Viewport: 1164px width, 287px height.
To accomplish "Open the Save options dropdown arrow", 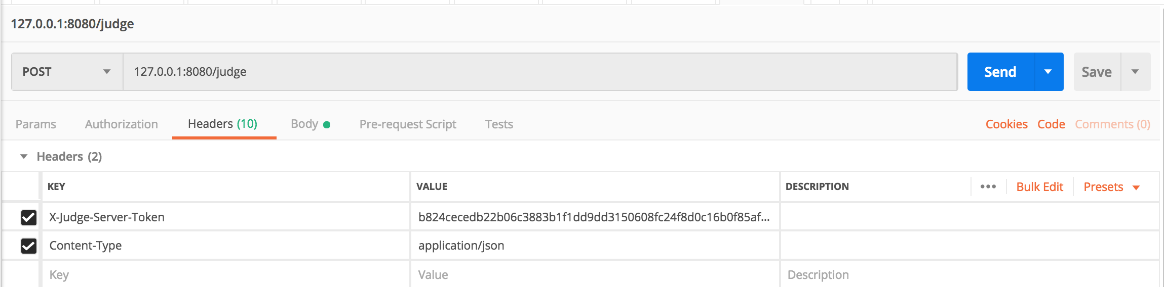I will 1135,72.
